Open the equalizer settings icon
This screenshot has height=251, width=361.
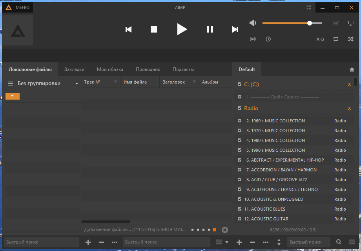pos(335,24)
